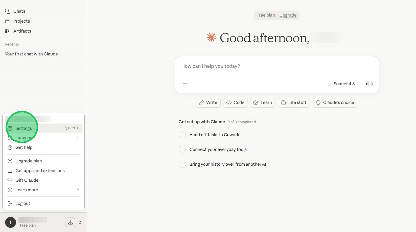Image resolution: width=416 pixels, height=232 pixels.
Task: Open Your first chat with Claude
Action: click(31, 54)
